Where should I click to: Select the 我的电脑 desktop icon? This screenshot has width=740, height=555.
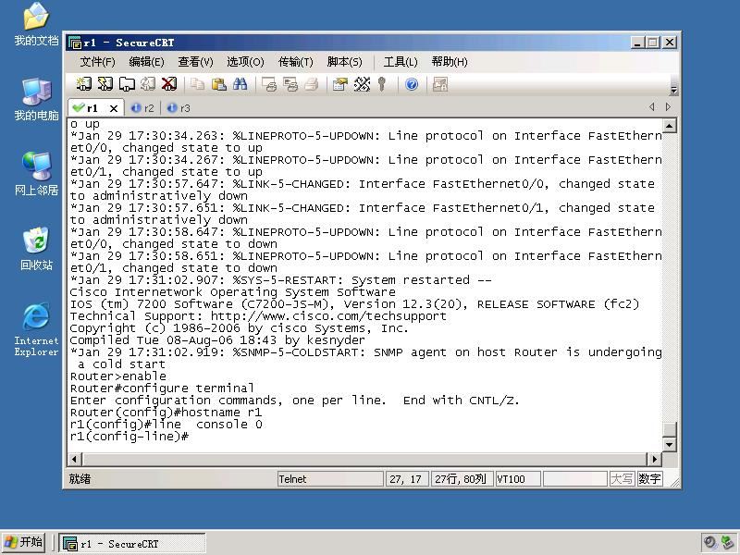[x=36, y=100]
